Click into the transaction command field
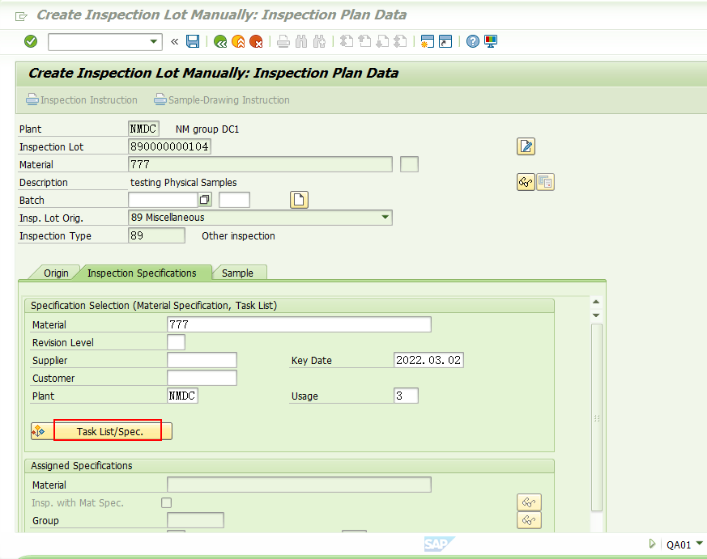The height and width of the screenshot is (559, 707). coord(98,42)
